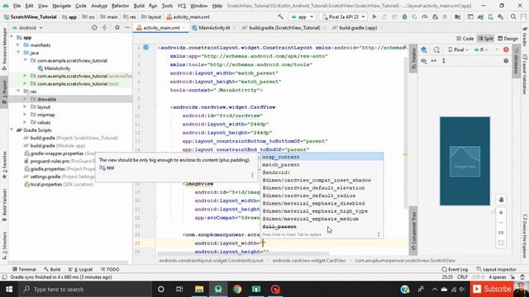Open the TODO tool window
Screen dimensions: 529x297
pyautogui.click(x=110, y=269)
